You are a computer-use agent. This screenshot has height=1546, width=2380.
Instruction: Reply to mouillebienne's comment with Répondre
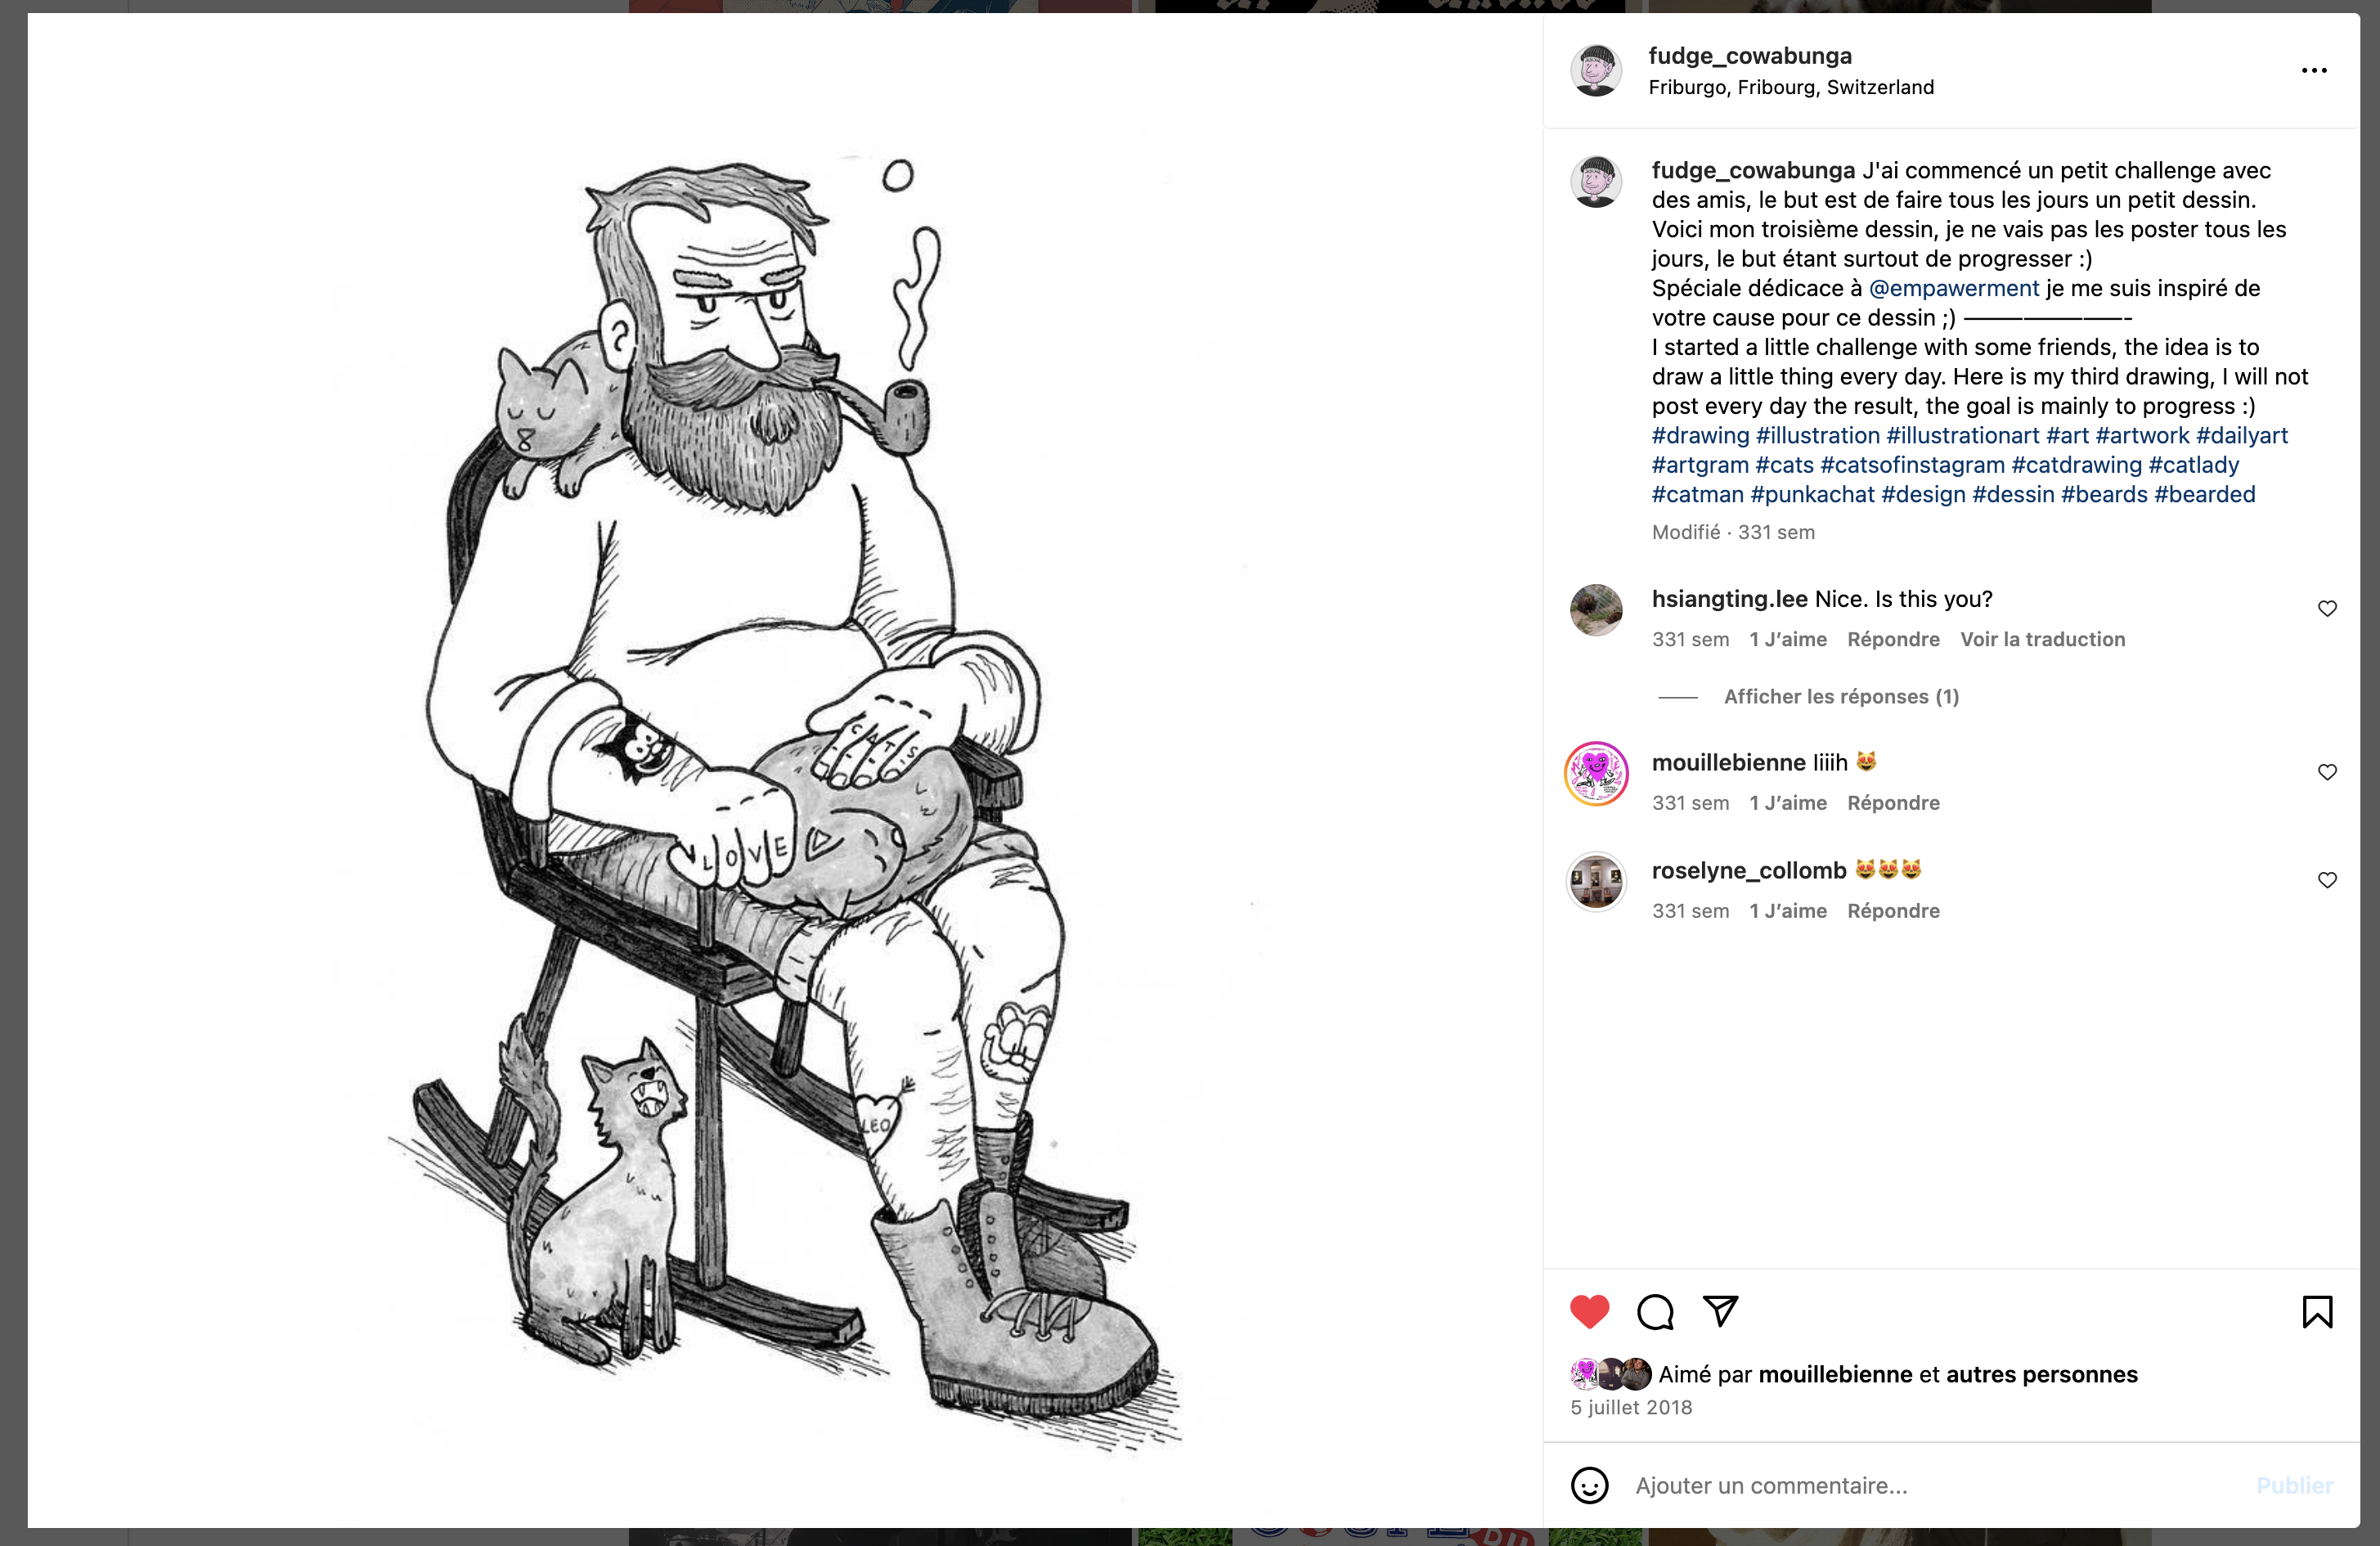pyautogui.click(x=1893, y=803)
